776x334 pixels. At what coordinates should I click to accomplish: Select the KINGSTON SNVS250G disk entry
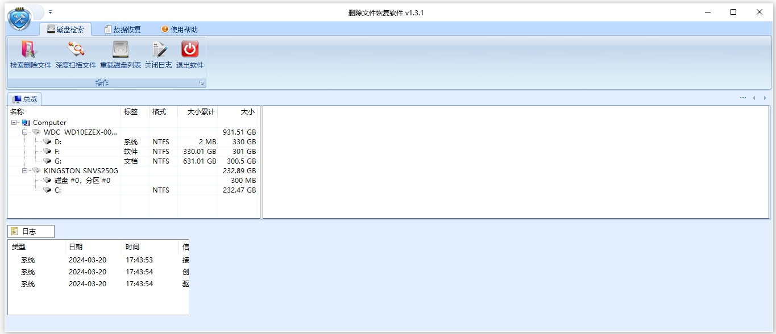tap(81, 170)
